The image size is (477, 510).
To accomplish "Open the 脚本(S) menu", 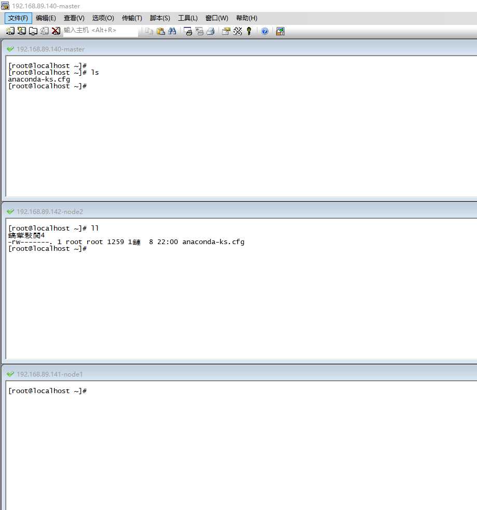I will [x=160, y=18].
